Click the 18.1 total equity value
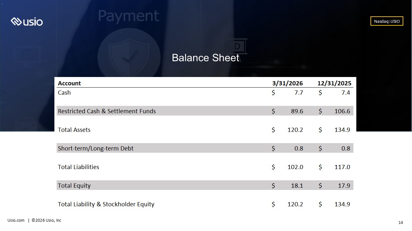 point(297,185)
